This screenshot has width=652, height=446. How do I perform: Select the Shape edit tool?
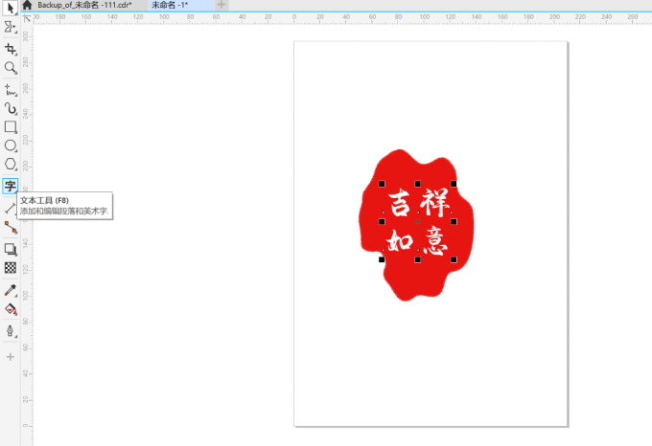(10, 27)
